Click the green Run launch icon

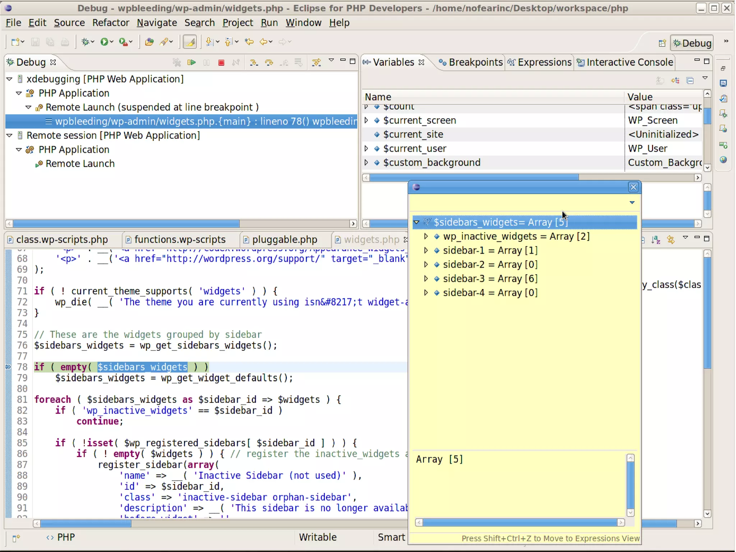[x=104, y=42]
